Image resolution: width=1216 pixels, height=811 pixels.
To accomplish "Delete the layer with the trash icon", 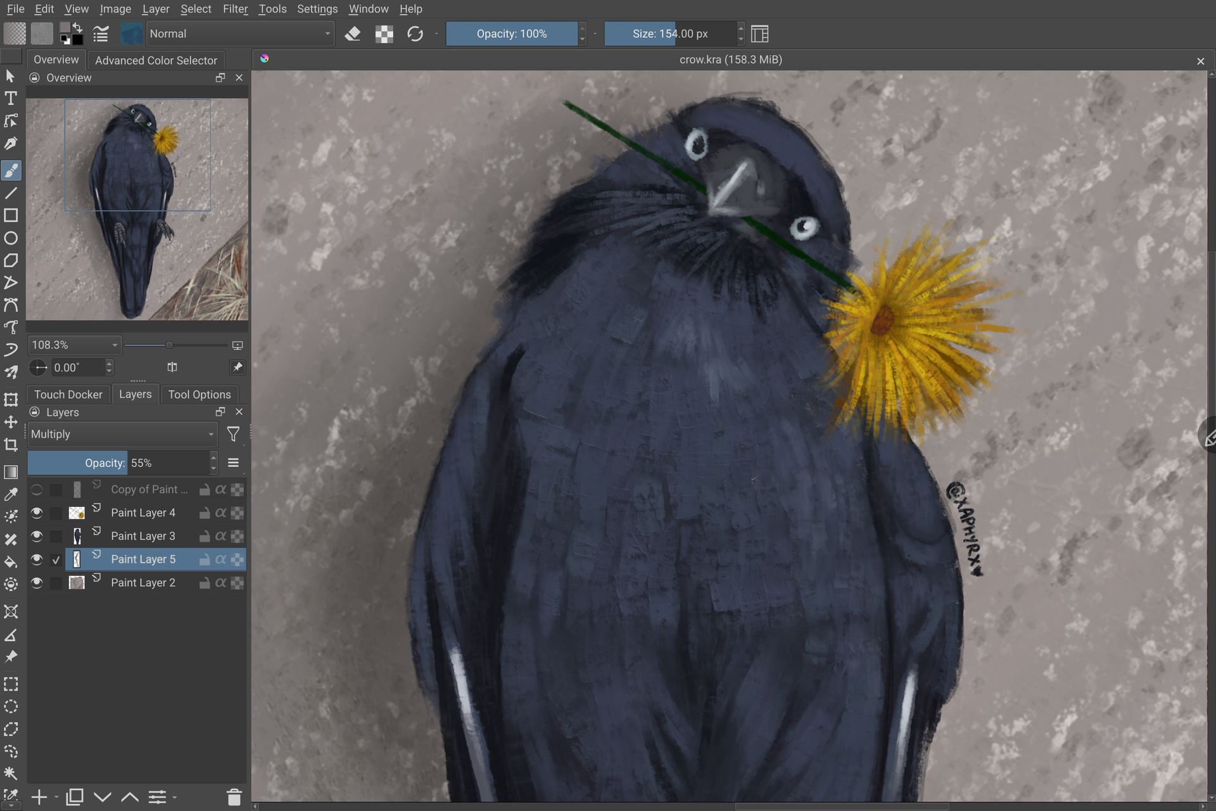I will (234, 797).
